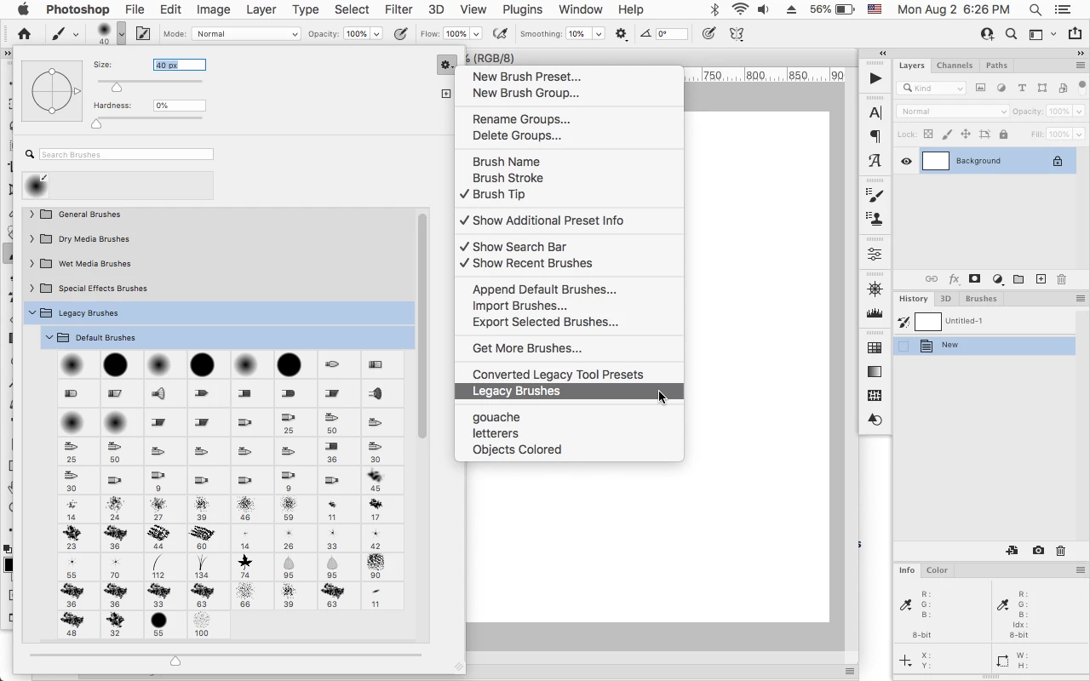
Task: Click the Hardness slider handle
Action: pyautogui.click(x=96, y=123)
